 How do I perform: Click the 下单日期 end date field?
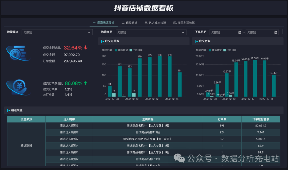[x=262, y=32]
